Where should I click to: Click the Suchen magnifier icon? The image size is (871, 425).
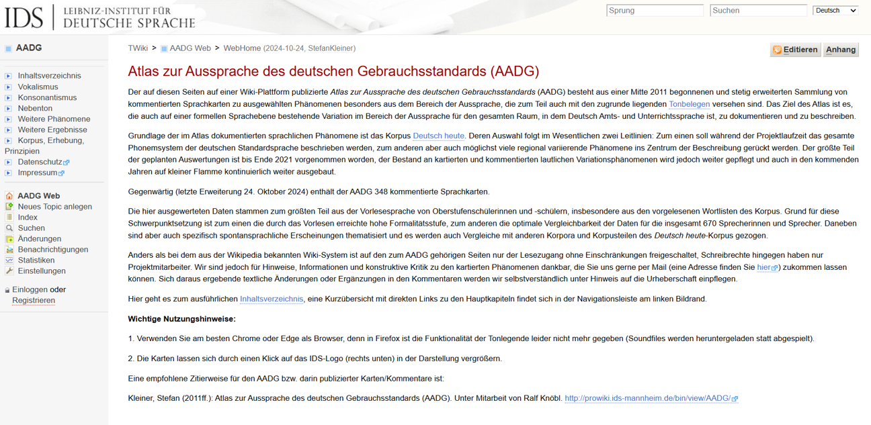[x=9, y=228]
